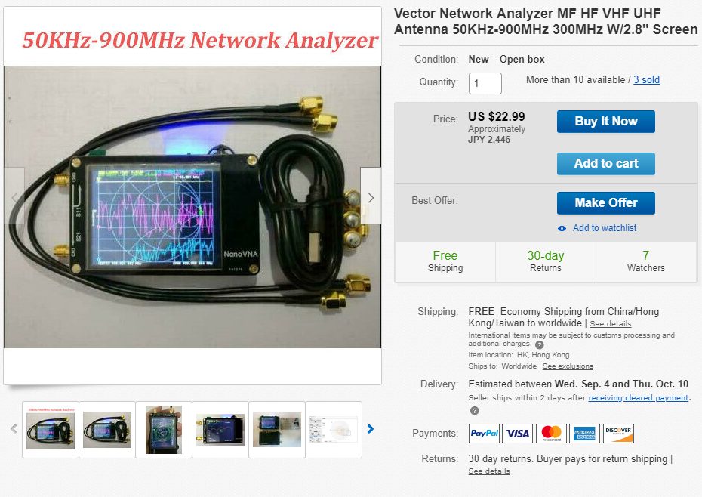Click the Quantity input field

(485, 83)
